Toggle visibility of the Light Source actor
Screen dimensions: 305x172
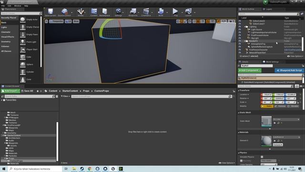point(240,30)
